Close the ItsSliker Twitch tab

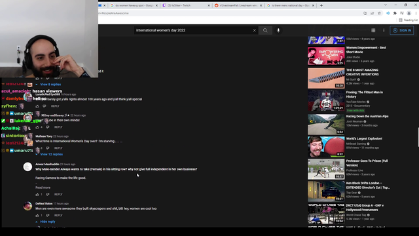[x=209, y=5]
